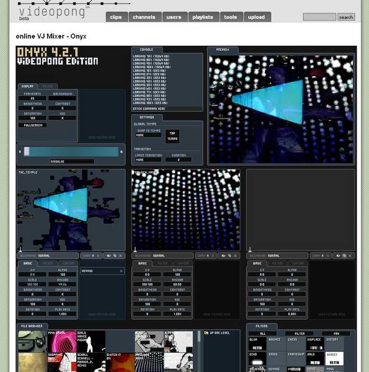Image resolution: width=369 pixels, height=372 pixels.
Task: Click the Fullscreen button
Action: (32, 125)
